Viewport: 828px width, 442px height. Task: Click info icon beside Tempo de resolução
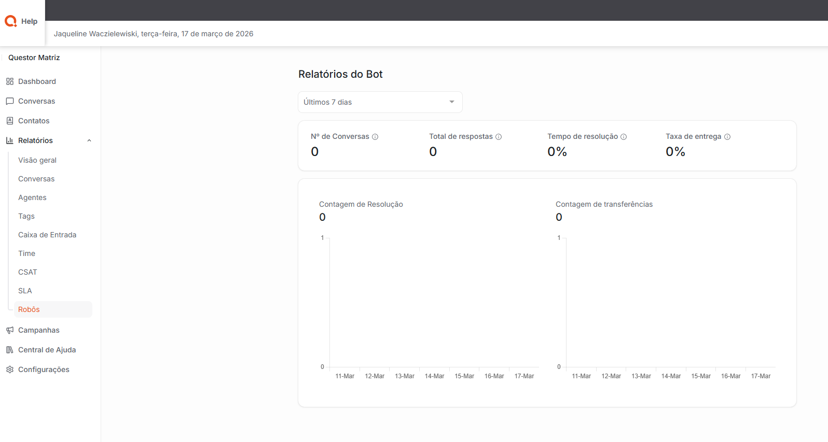click(624, 137)
